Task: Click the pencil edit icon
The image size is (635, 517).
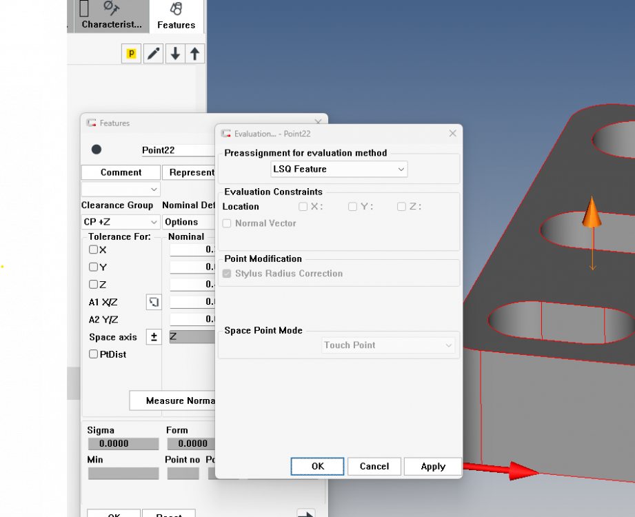Action: (x=154, y=54)
